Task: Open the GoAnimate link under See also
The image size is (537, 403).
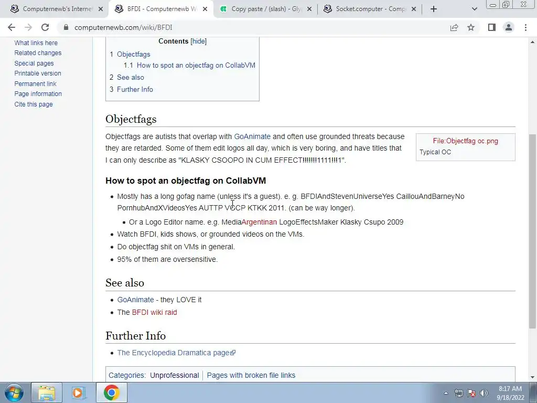Action: [x=136, y=300]
